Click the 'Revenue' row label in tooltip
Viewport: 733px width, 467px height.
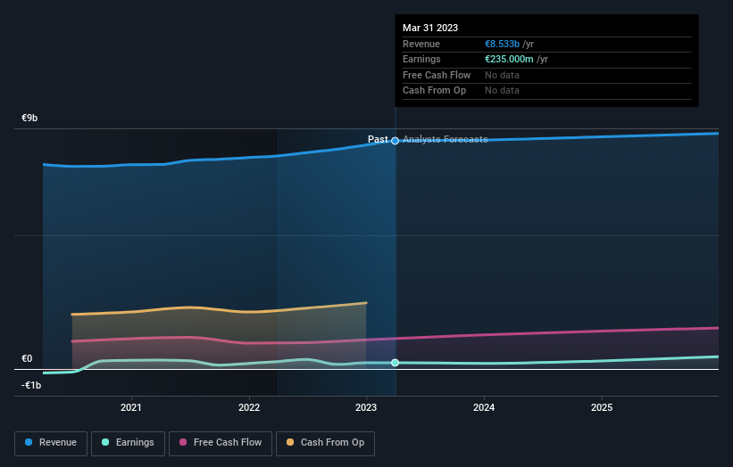(421, 44)
